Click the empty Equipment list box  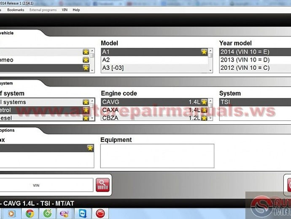157,156
